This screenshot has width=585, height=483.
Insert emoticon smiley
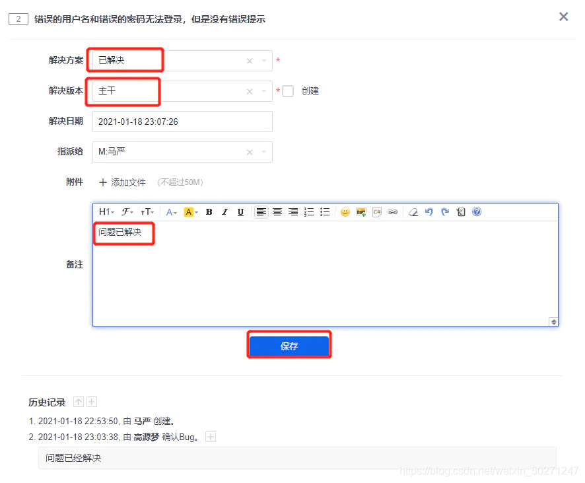(345, 212)
